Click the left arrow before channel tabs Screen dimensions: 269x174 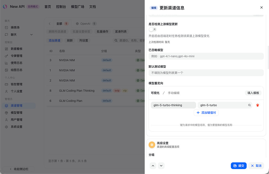pyautogui.click(x=50, y=24)
